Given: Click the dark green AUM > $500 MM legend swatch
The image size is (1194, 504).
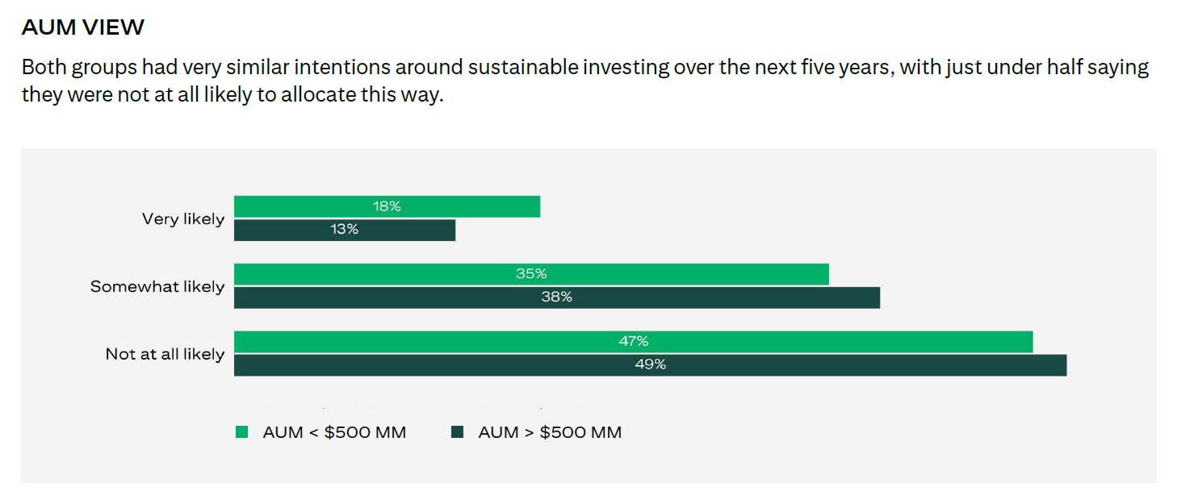Looking at the screenshot, I should 458,432.
